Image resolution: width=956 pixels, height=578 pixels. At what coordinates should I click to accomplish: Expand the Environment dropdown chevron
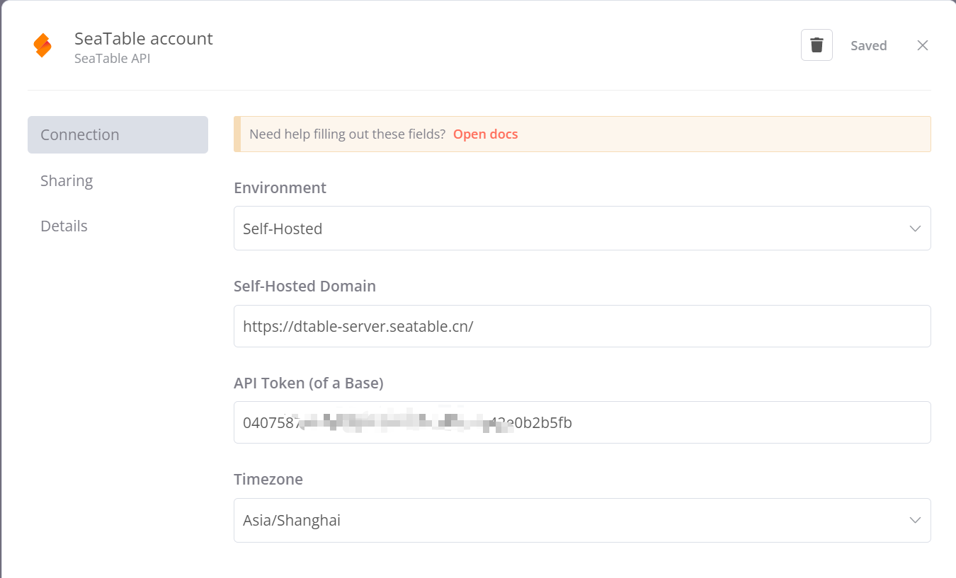click(x=915, y=229)
